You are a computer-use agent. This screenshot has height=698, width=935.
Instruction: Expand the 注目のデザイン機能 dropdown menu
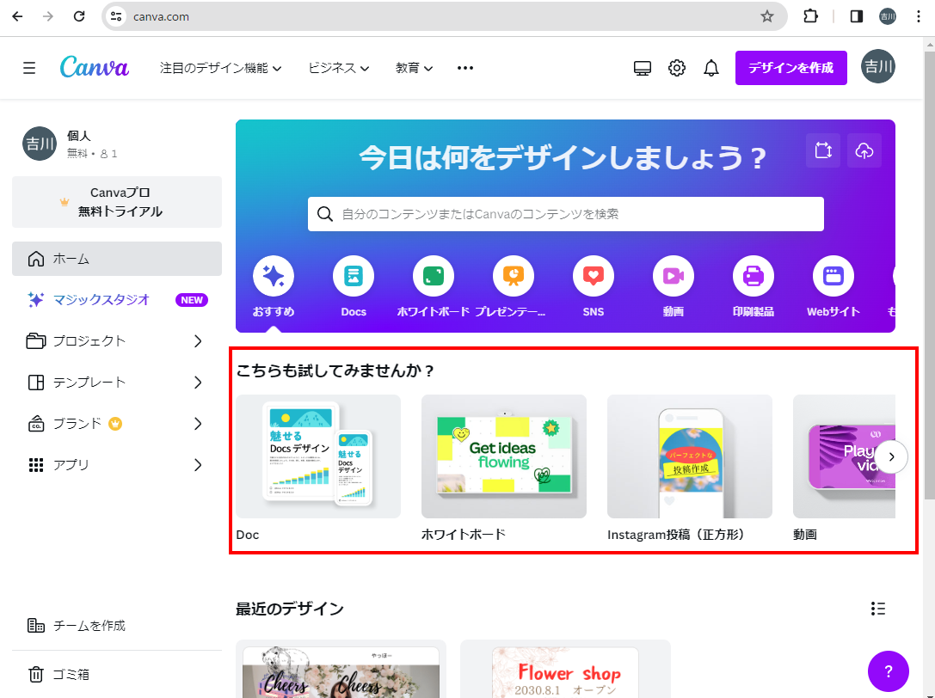(x=221, y=68)
